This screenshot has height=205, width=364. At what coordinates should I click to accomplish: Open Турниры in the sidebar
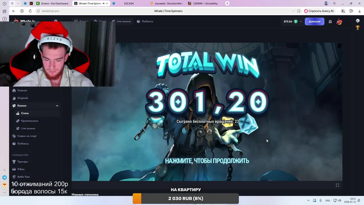click(x=20, y=162)
